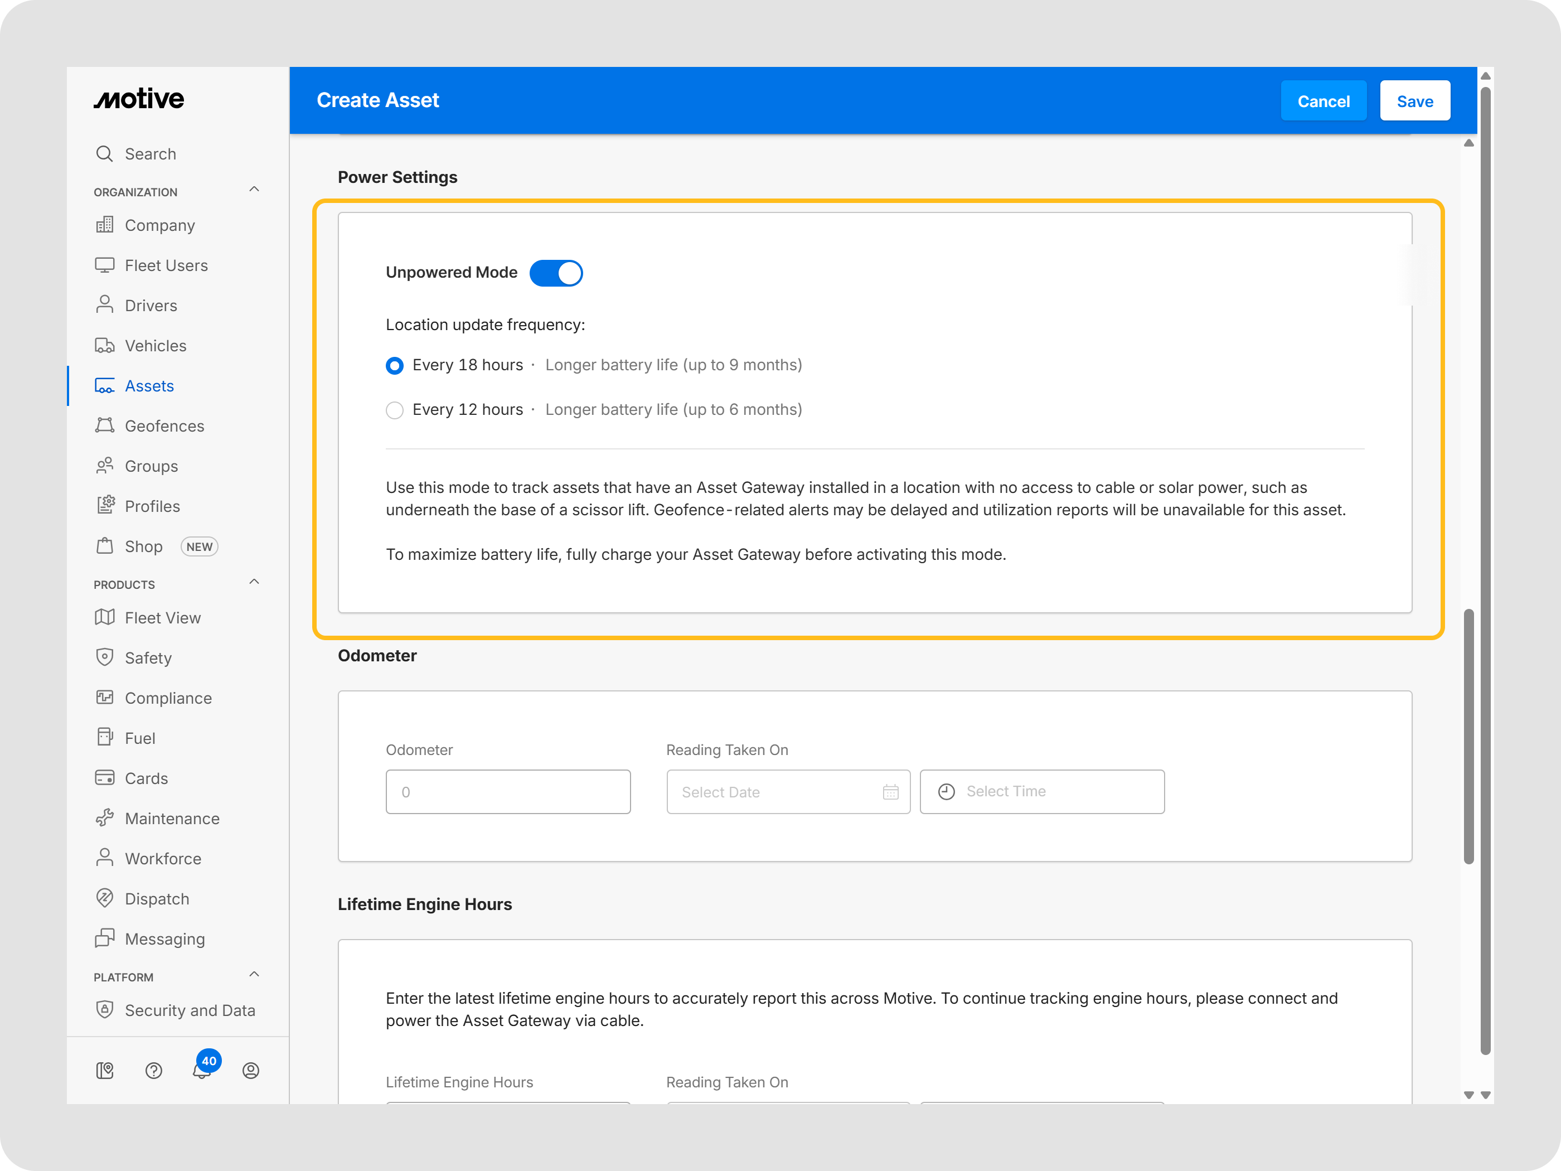Click the Odometer input field
This screenshot has width=1561, height=1171.
coord(507,792)
